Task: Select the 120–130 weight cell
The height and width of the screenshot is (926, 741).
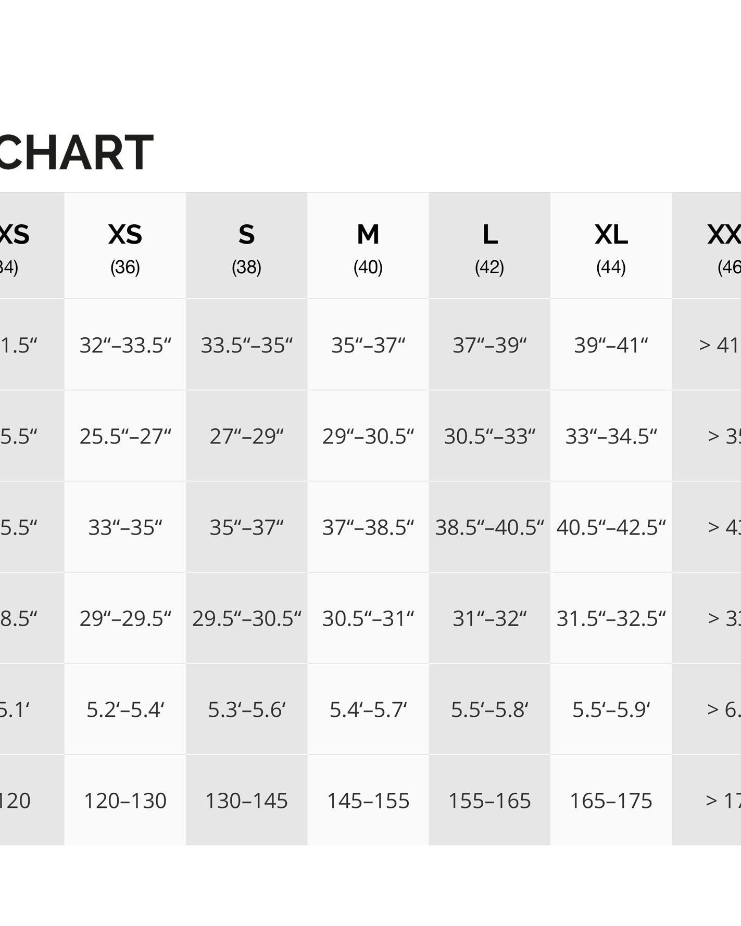Action: (125, 801)
